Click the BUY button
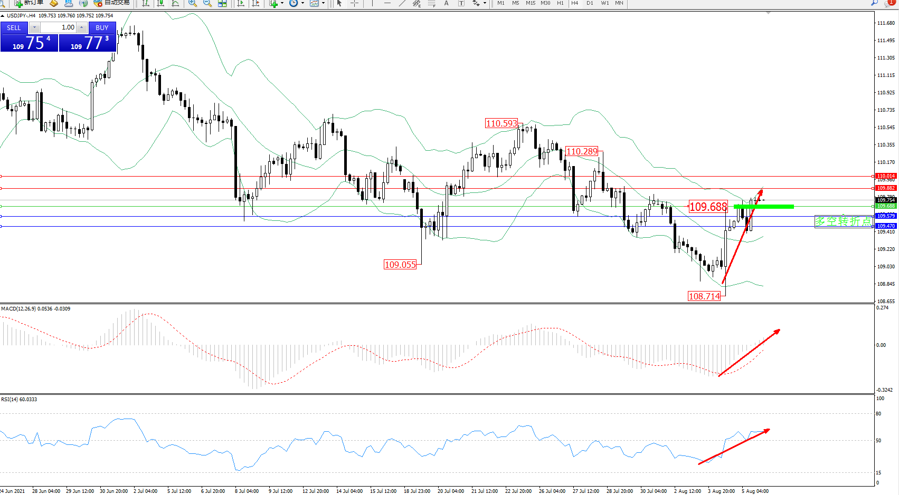Viewport: 899px width, 495px height. [x=102, y=27]
